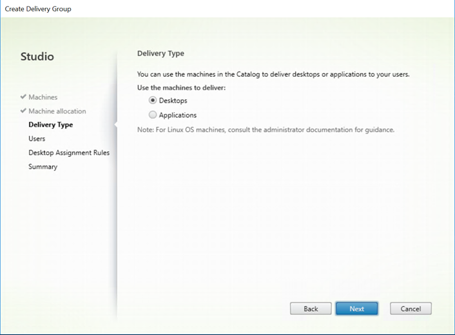455x335 pixels.
Task: Click the Studio heading in the sidebar
Action: (37, 56)
